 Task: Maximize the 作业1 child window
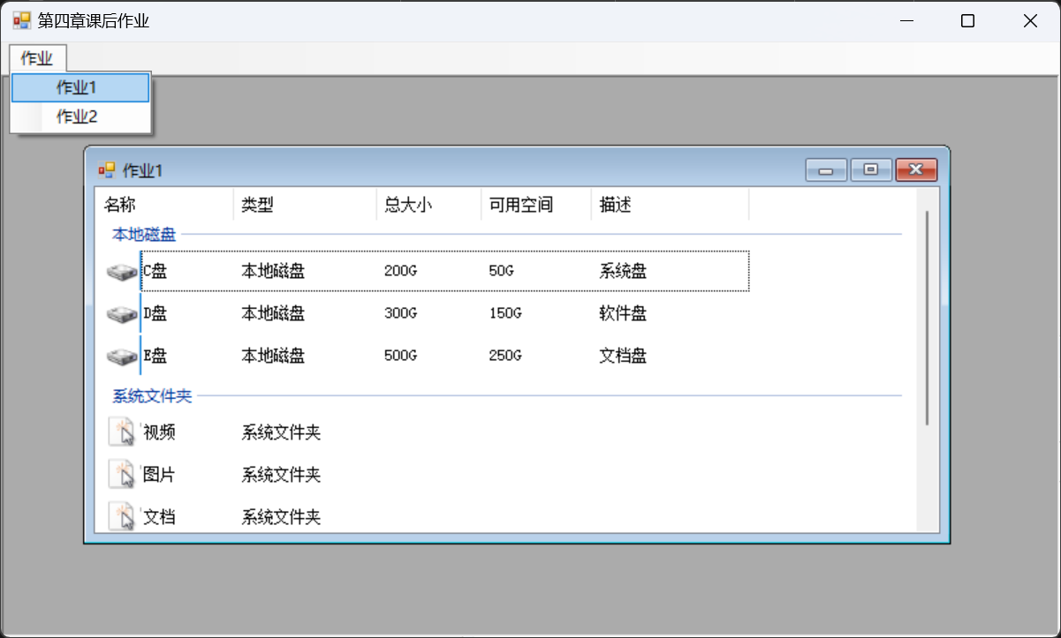871,170
